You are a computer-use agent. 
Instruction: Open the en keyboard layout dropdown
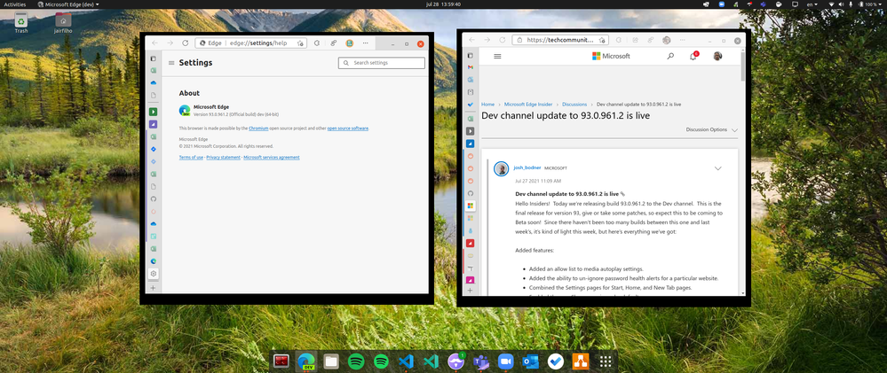pyautogui.click(x=813, y=4)
